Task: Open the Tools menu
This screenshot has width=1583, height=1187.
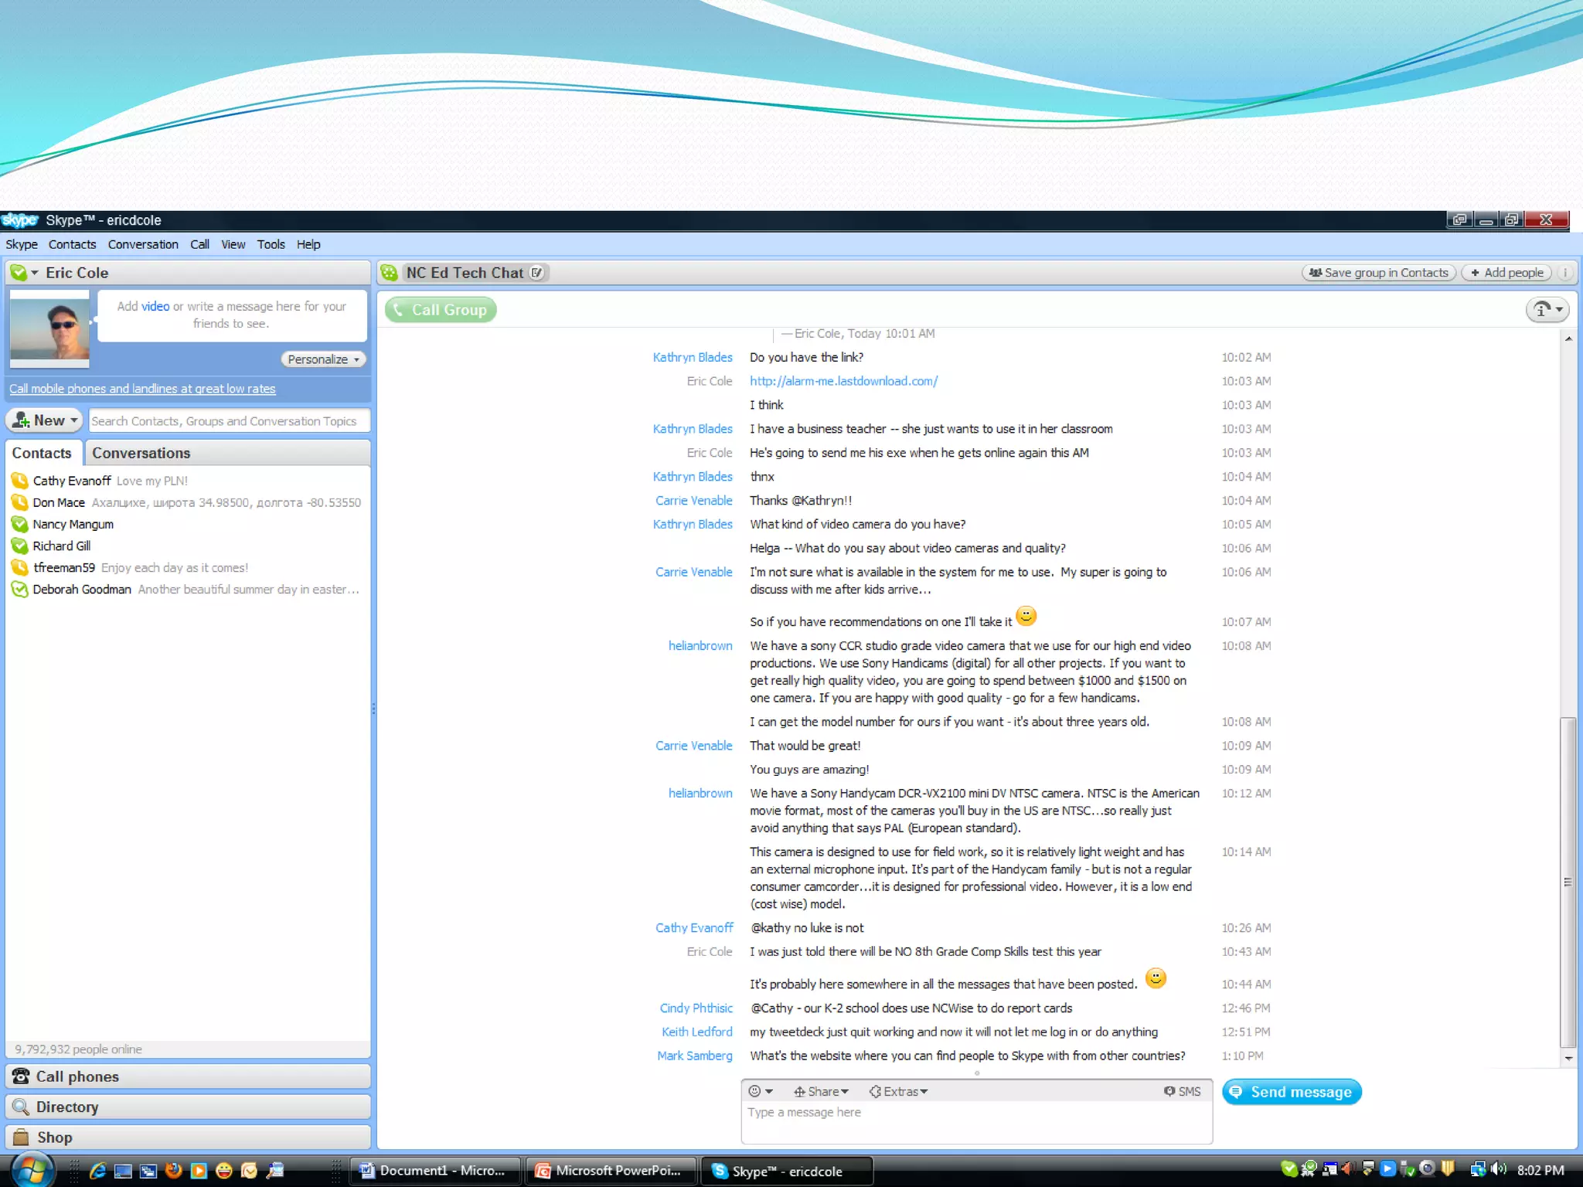Action: tap(271, 244)
